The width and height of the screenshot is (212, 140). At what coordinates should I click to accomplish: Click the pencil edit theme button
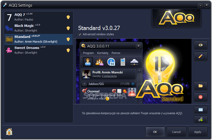[x=201, y=56]
